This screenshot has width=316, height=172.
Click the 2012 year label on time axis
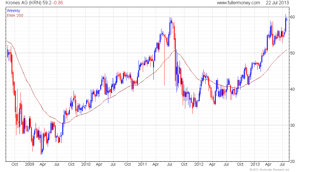point(199,164)
